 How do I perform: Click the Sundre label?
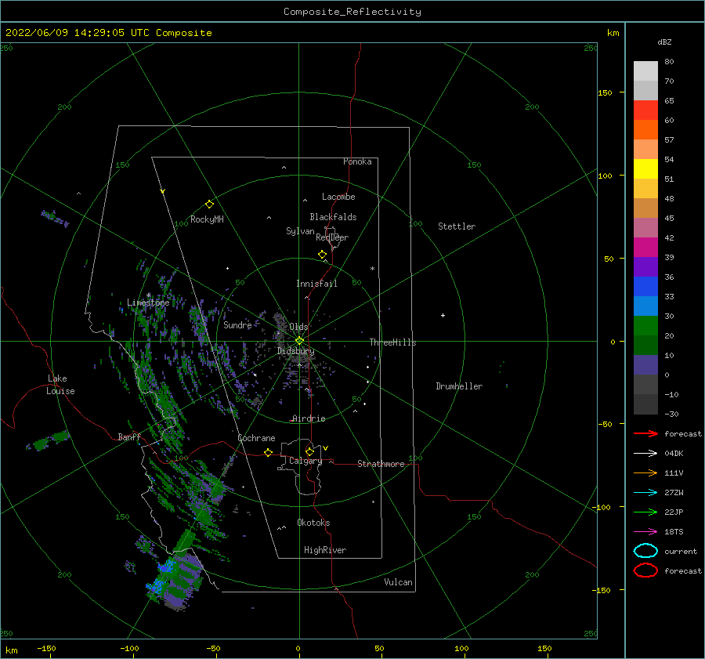tap(237, 325)
